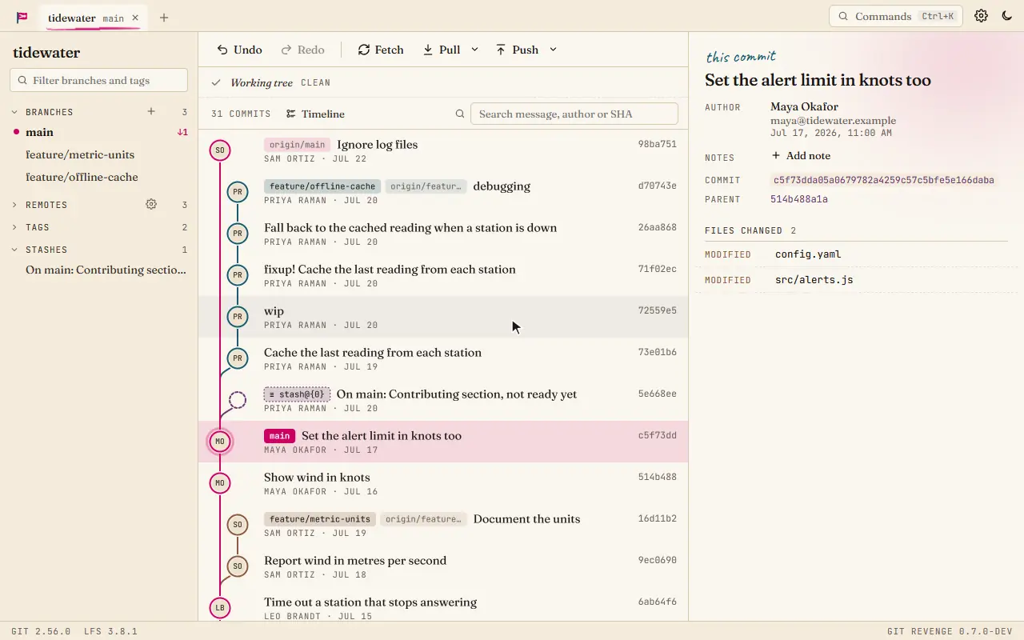The width and height of the screenshot is (1024, 640).
Task: Select commit 'Fall back to the cached reading'
Action: 443,234
